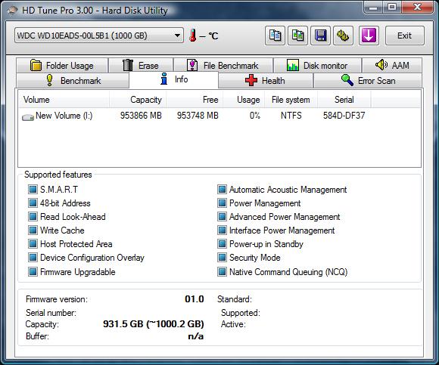Open the options gear icon

click(x=343, y=36)
